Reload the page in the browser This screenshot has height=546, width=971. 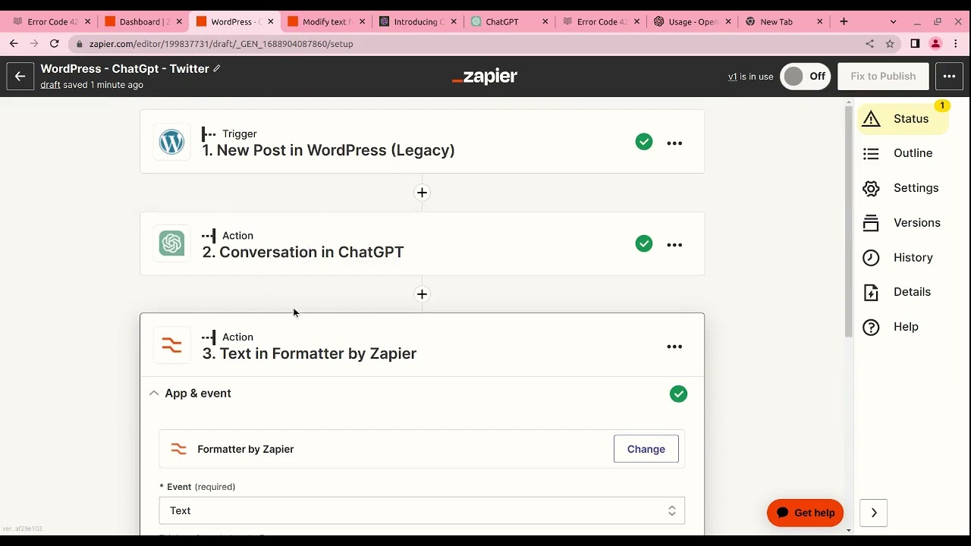(x=55, y=44)
